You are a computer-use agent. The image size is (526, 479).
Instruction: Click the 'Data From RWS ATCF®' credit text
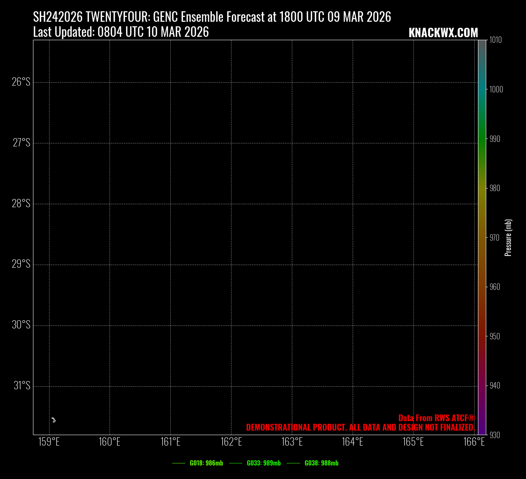pyautogui.click(x=436, y=418)
